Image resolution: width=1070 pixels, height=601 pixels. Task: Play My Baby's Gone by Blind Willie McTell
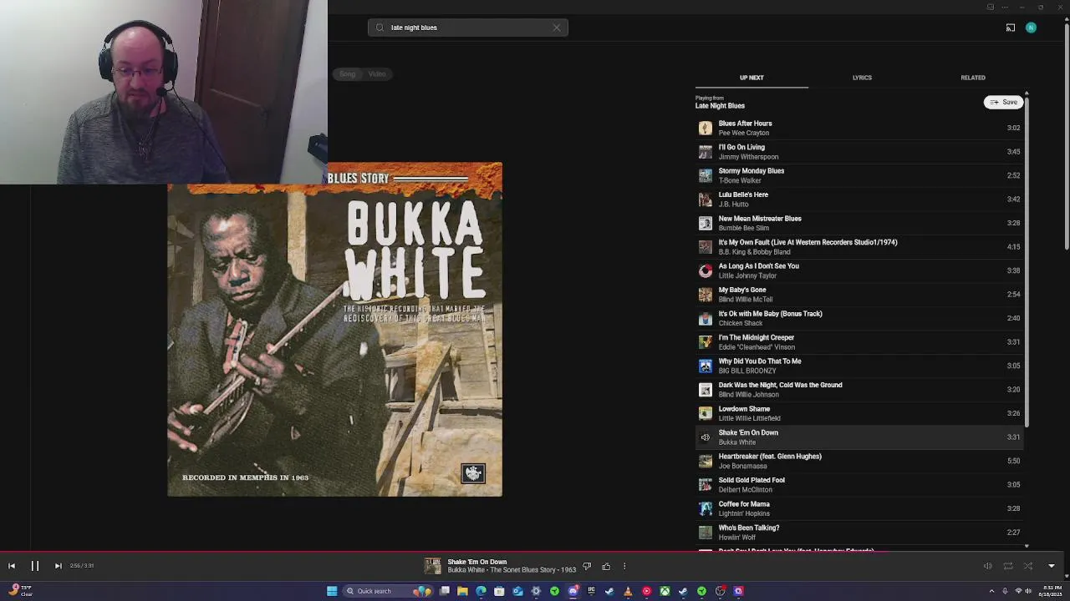[x=859, y=295]
